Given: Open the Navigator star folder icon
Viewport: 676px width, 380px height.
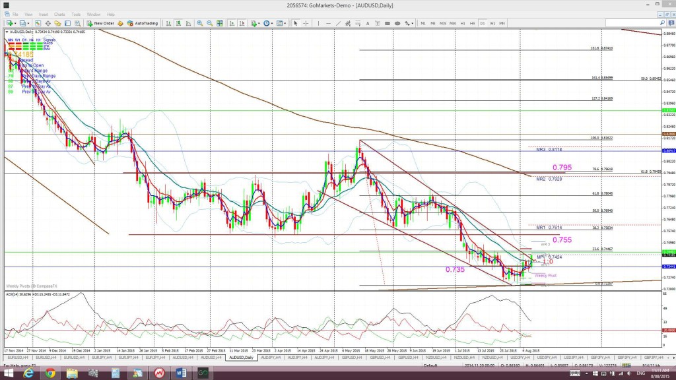Looking at the screenshot, I should (57, 23).
